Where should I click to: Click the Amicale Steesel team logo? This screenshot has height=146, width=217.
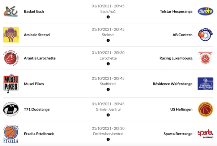(11, 35)
